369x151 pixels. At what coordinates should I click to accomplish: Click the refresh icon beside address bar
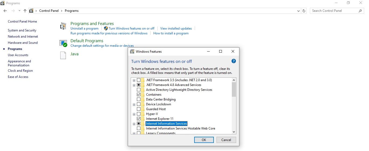[x=304, y=11]
